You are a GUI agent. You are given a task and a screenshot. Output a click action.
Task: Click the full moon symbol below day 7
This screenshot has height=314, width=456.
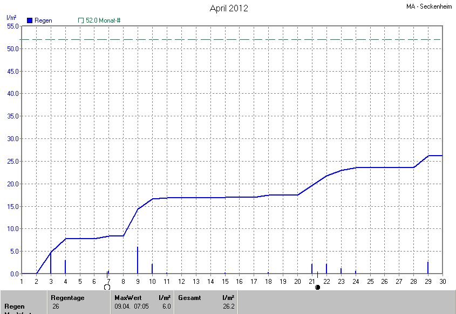point(107,287)
